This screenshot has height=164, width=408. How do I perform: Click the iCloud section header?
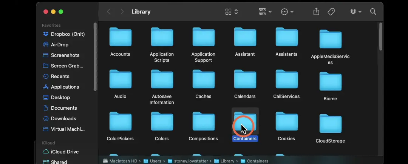(48, 143)
